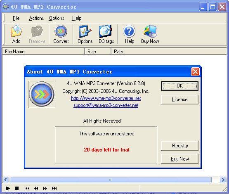Sort by File Name column header
The width and height of the screenshot is (229, 194).
coord(43,52)
